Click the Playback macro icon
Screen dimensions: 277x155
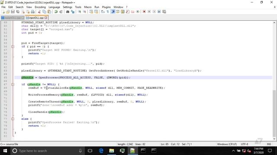tap(154, 12)
